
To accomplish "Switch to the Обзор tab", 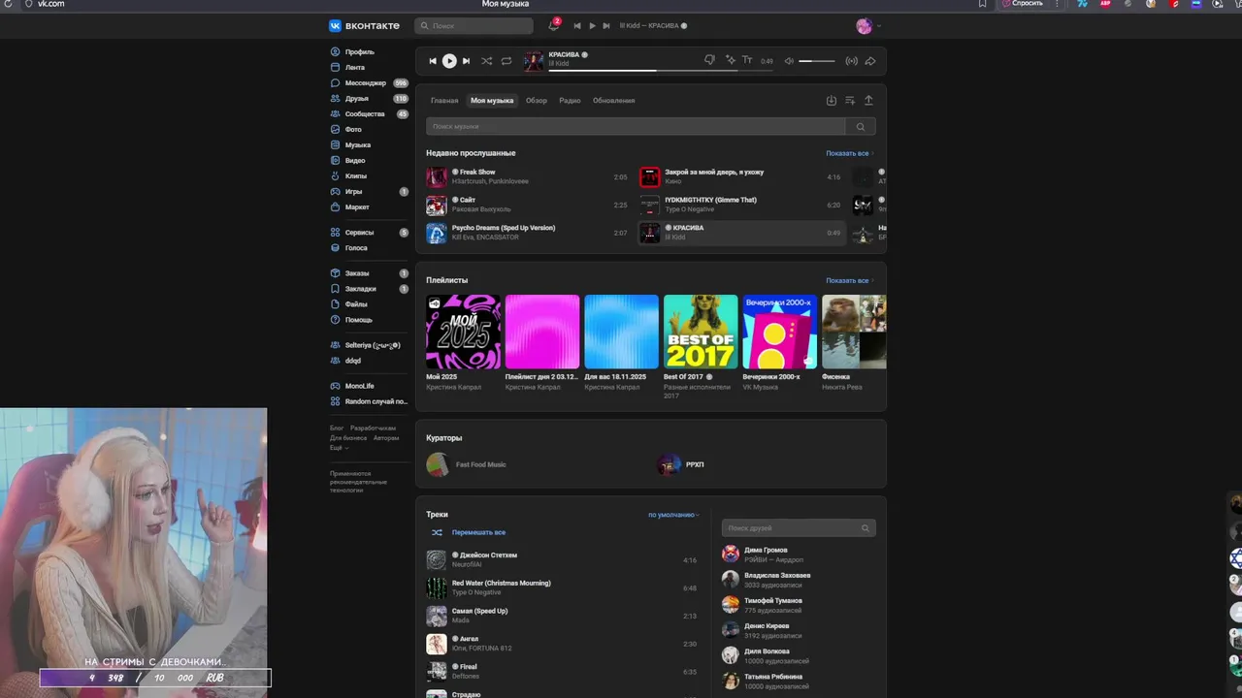I will [537, 101].
